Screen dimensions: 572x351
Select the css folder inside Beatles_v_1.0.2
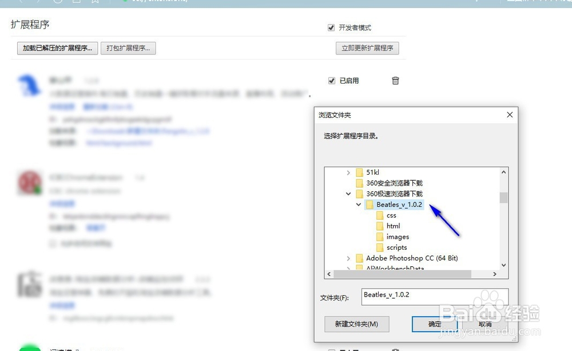[x=391, y=215]
